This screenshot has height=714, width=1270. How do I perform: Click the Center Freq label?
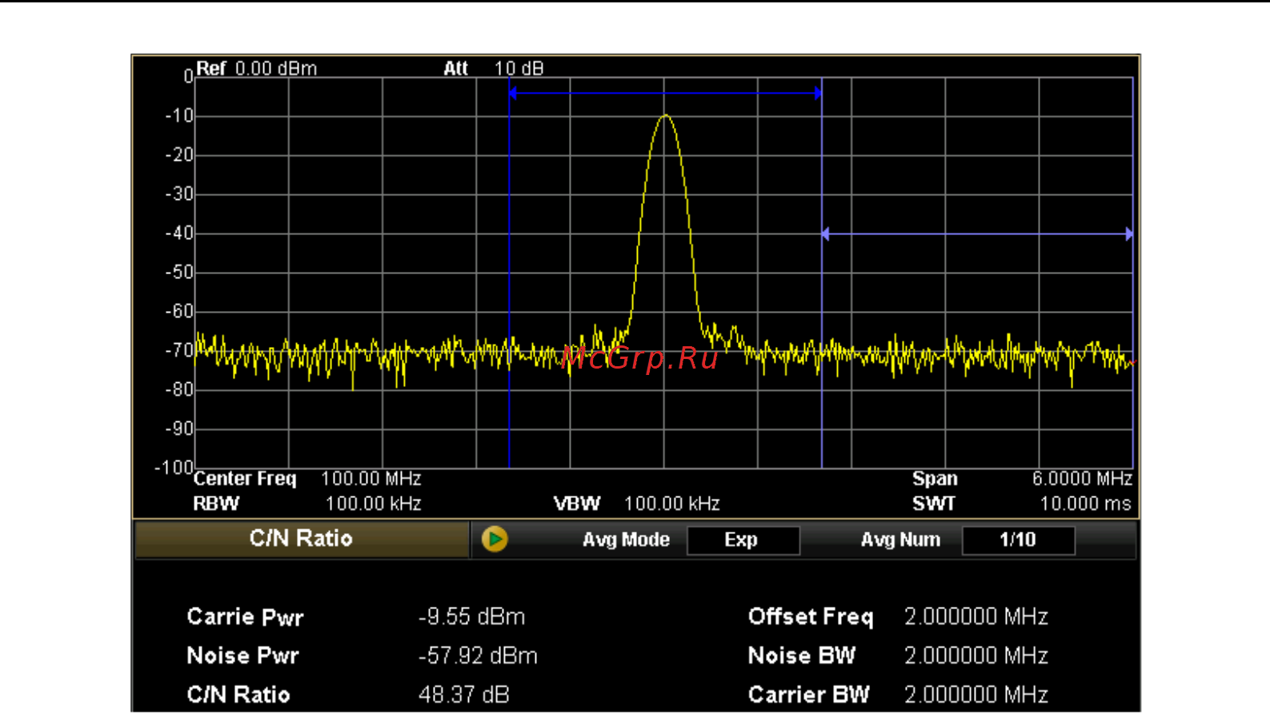click(245, 478)
